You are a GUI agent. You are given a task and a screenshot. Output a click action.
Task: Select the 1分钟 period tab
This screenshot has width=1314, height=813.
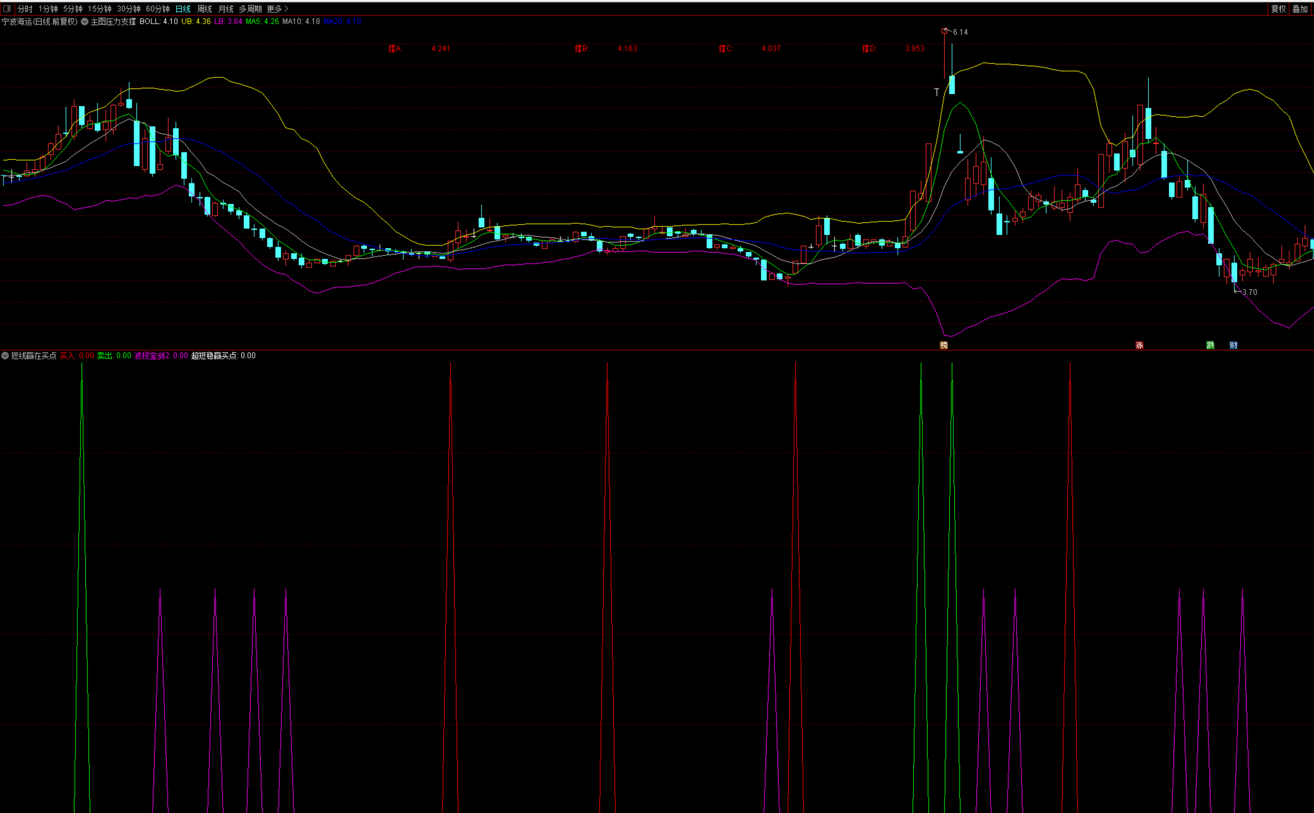coord(48,9)
